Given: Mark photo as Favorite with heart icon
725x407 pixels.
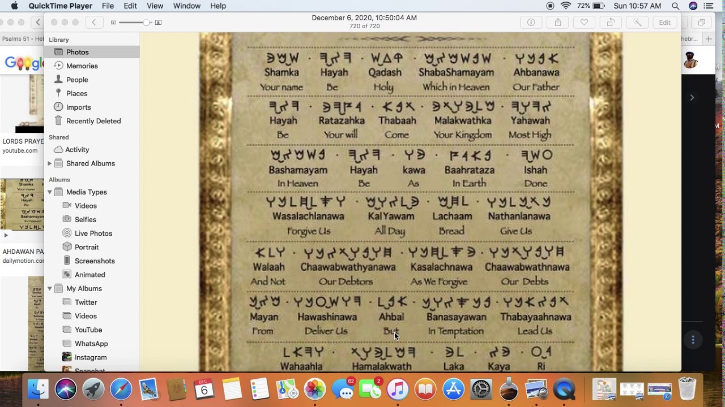Looking at the screenshot, I should point(584,23).
